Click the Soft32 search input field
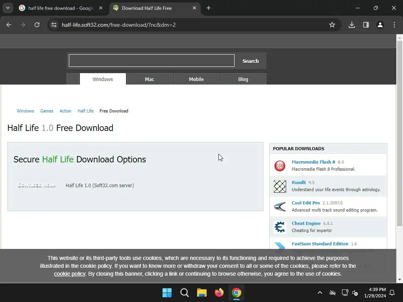The width and height of the screenshot is (403, 302). tap(152, 61)
